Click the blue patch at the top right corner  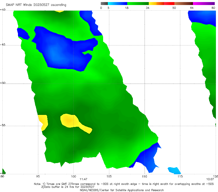[202, 17]
